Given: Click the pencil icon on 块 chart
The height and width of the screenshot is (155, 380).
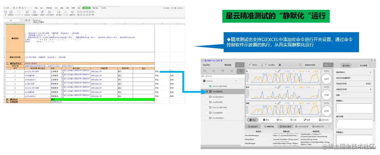Looking at the screenshot, I should tap(279, 71).
